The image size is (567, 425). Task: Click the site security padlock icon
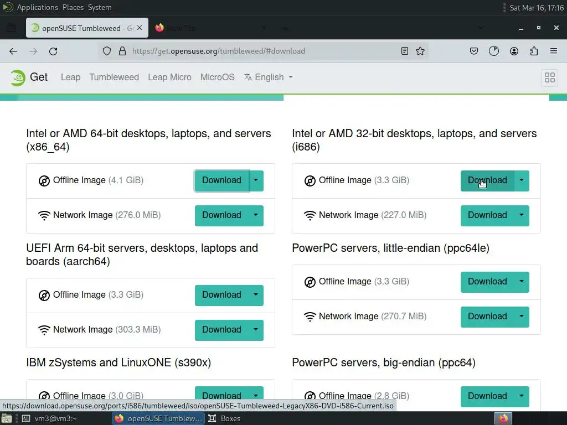pyautogui.click(x=122, y=51)
